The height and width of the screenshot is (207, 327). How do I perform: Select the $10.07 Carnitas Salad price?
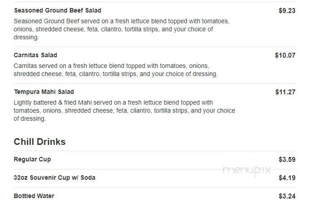pos(285,55)
